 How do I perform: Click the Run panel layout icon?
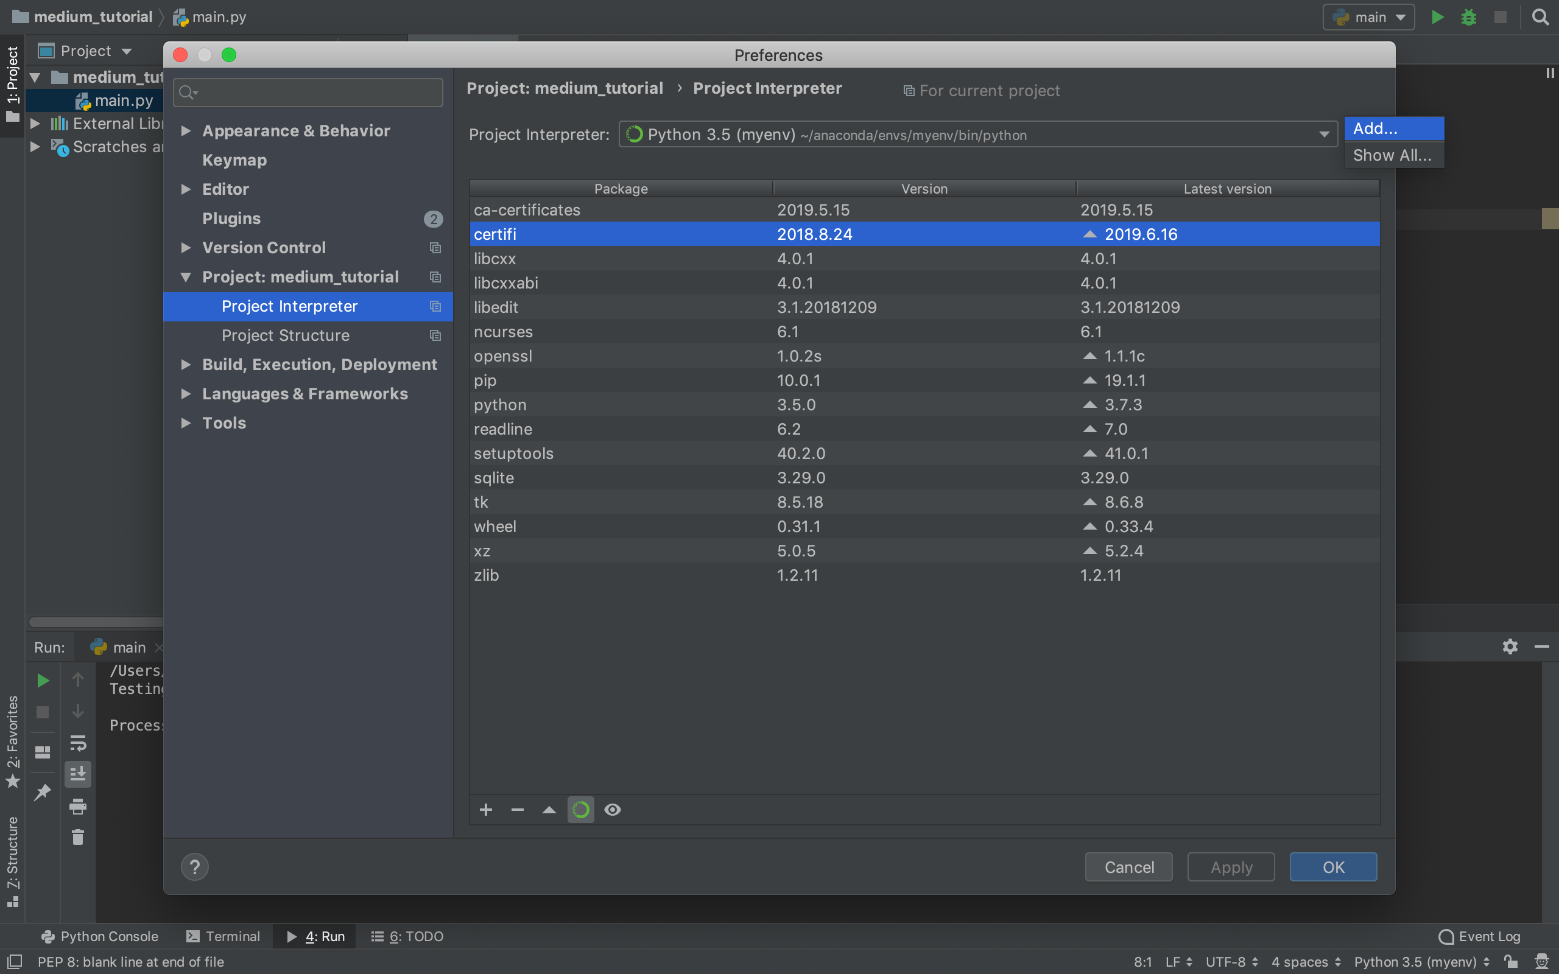(x=43, y=752)
